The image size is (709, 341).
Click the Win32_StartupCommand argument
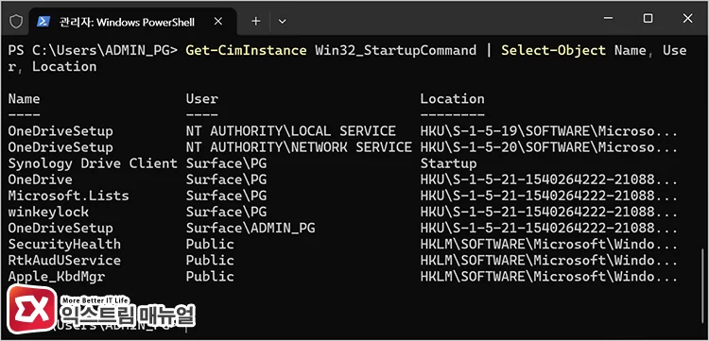(396, 50)
